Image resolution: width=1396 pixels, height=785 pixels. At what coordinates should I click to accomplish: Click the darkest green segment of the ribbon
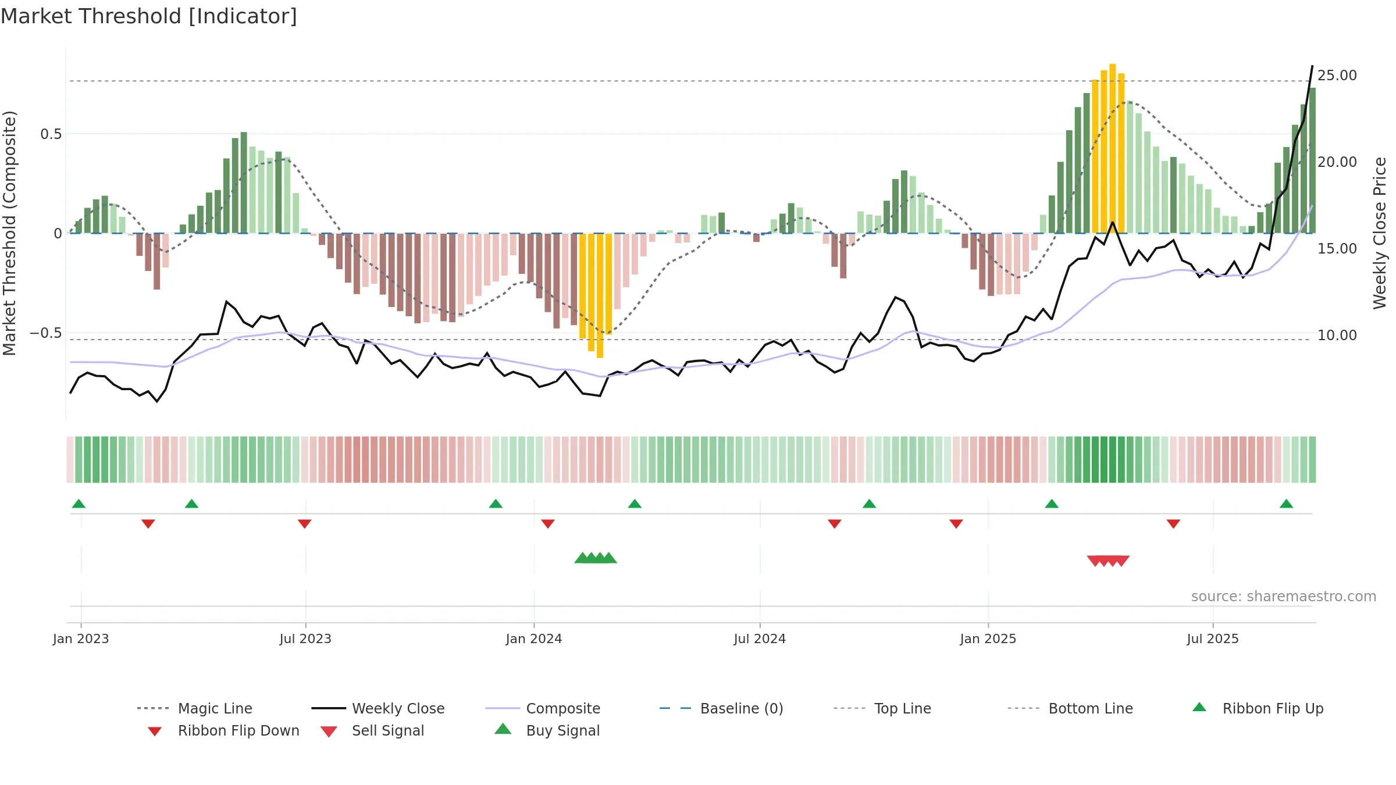pyautogui.click(x=1104, y=459)
